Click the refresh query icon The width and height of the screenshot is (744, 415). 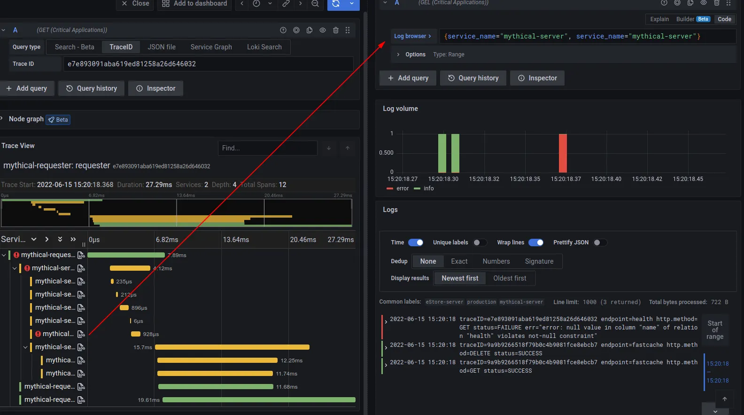point(336,4)
